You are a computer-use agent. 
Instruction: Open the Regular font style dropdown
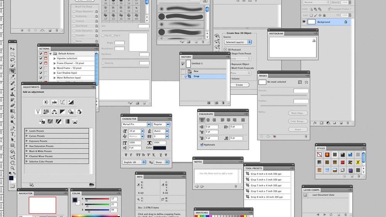(x=168, y=124)
